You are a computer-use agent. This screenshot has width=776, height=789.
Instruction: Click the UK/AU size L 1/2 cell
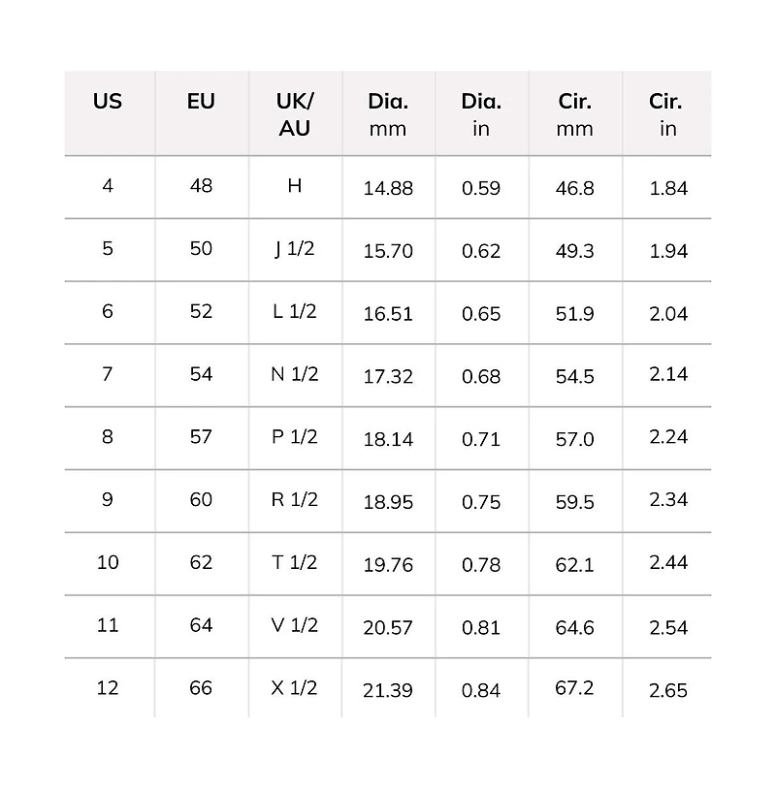(295, 312)
